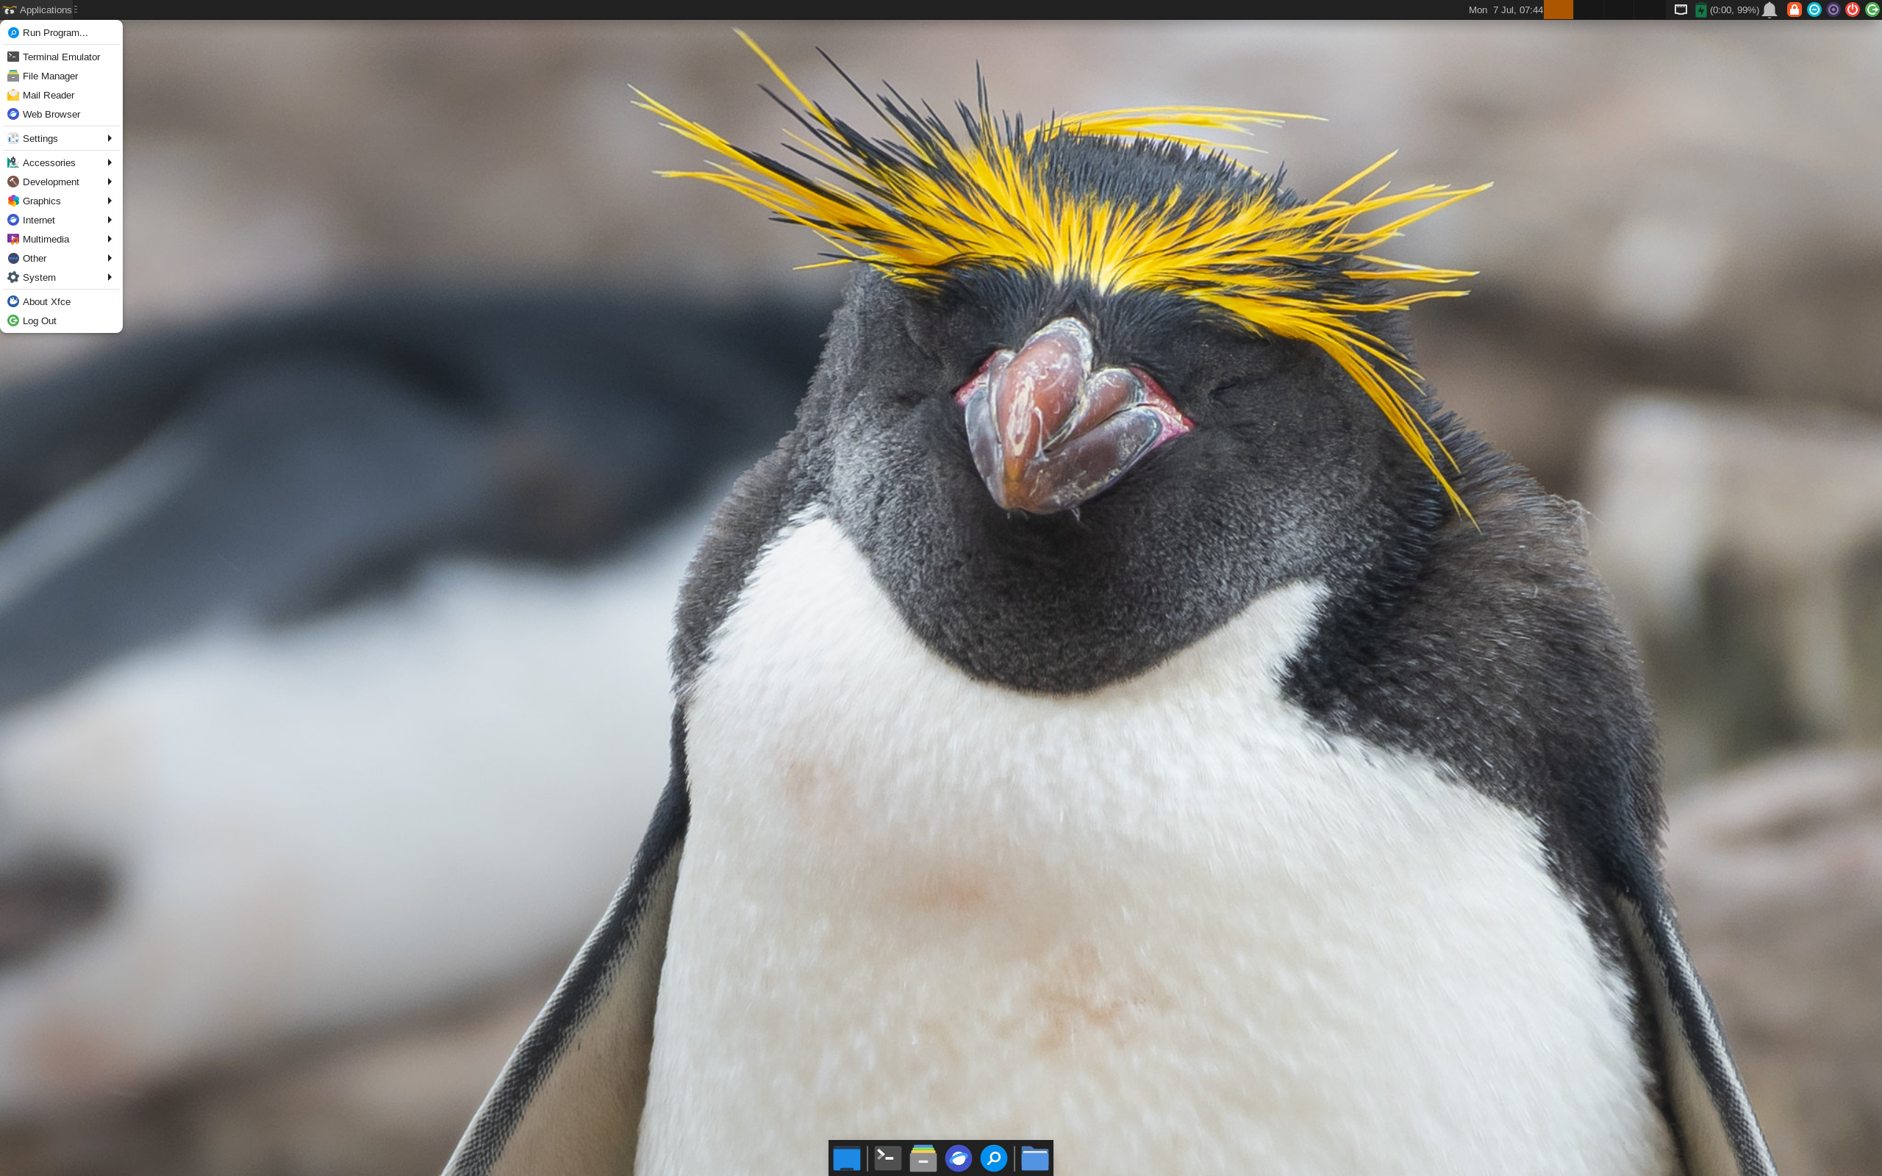This screenshot has width=1882, height=1176.
Task: Click the wired network icon in the panel
Action: (x=1681, y=10)
